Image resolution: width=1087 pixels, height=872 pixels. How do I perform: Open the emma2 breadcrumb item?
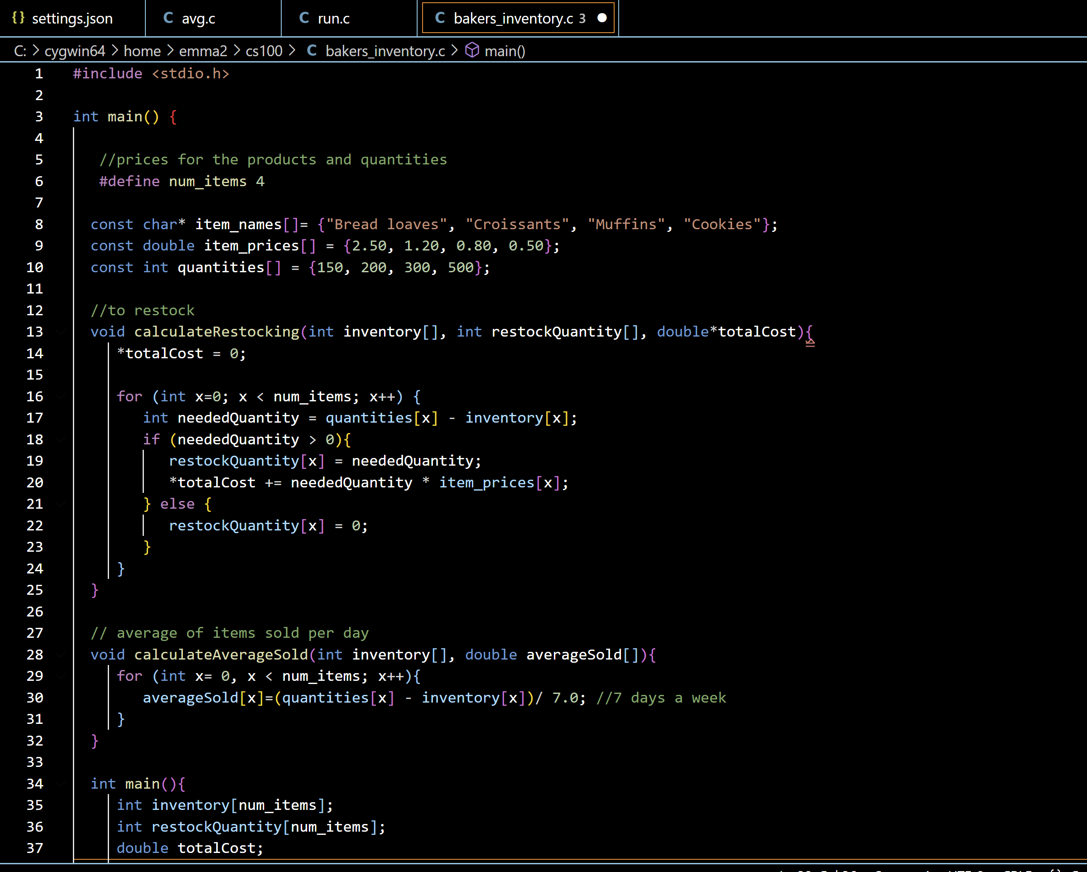[204, 50]
